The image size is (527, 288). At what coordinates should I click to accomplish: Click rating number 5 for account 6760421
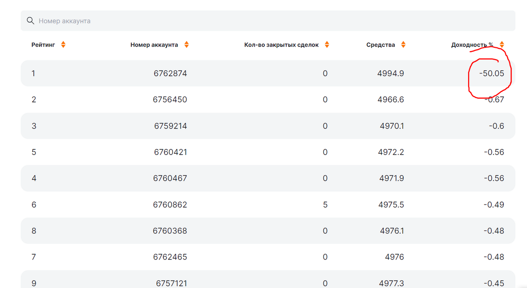pyautogui.click(x=34, y=152)
